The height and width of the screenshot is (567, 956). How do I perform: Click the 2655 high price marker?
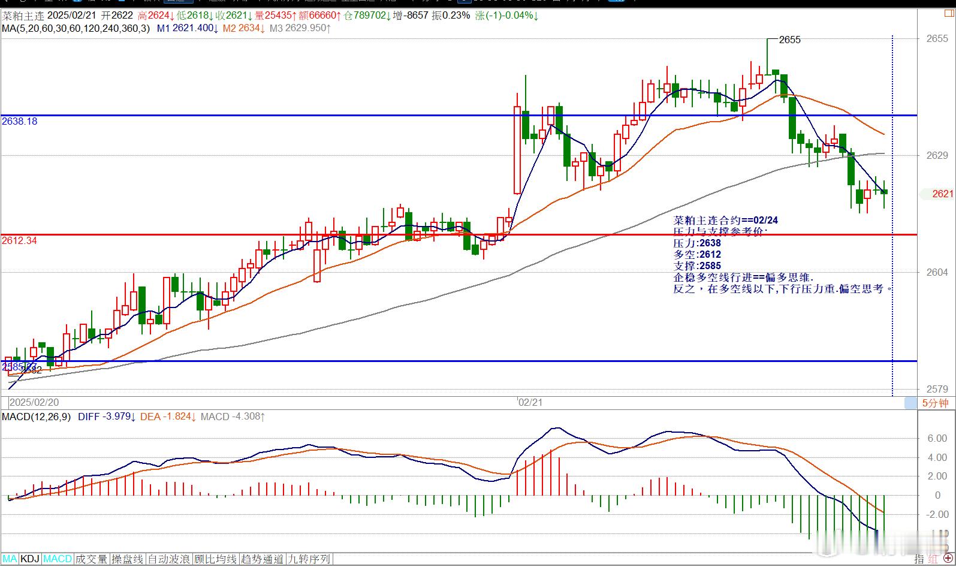(x=789, y=40)
